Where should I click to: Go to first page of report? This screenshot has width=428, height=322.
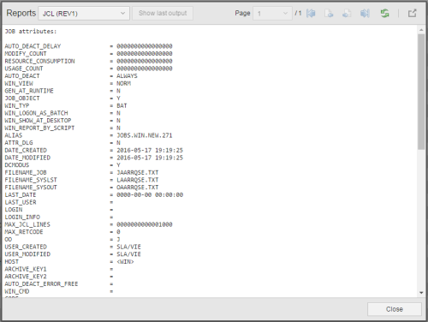[x=311, y=13]
